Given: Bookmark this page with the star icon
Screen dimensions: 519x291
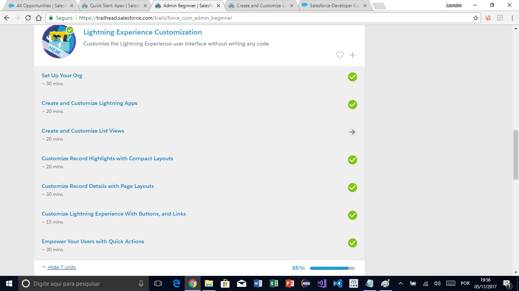Looking at the screenshot, I should pos(475,18).
